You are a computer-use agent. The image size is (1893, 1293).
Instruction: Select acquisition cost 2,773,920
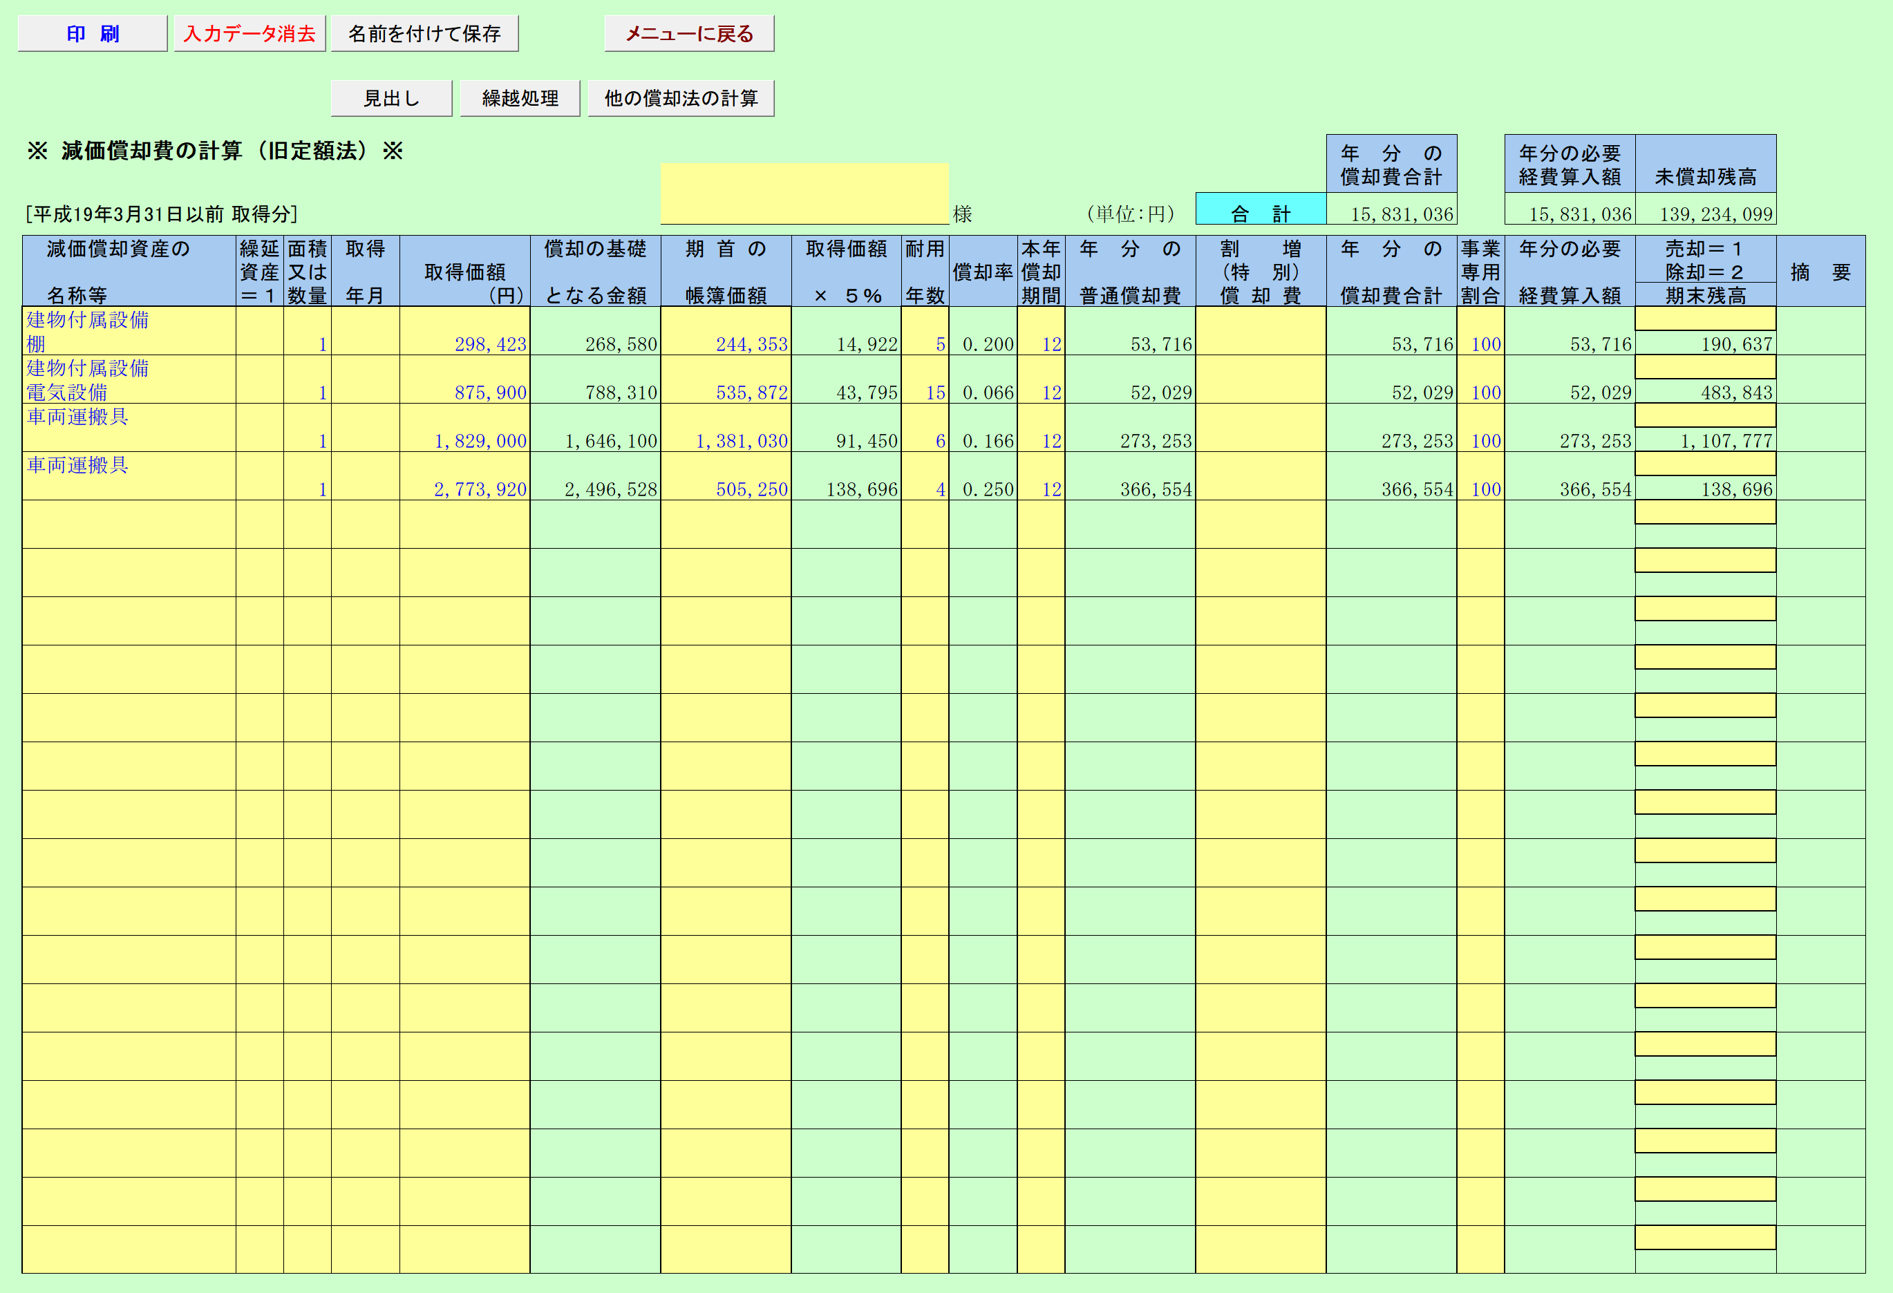tap(464, 476)
